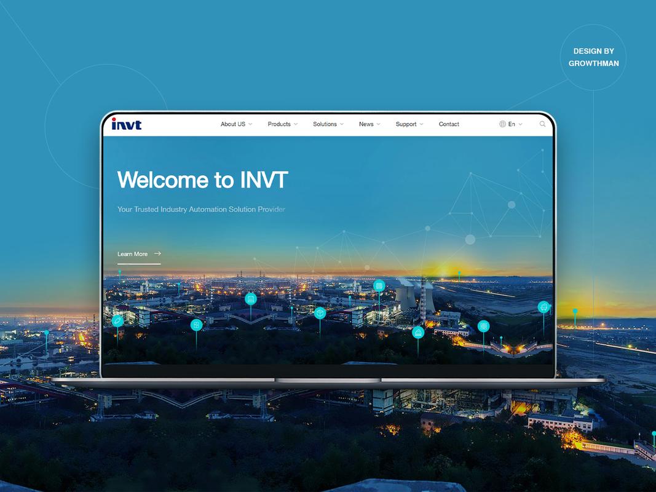Open the News menu item
Image resolution: width=656 pixels, height=492 pixels.
click(x=366, y=124)
